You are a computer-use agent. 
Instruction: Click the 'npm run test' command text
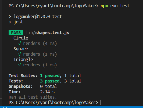coord(115,6)
